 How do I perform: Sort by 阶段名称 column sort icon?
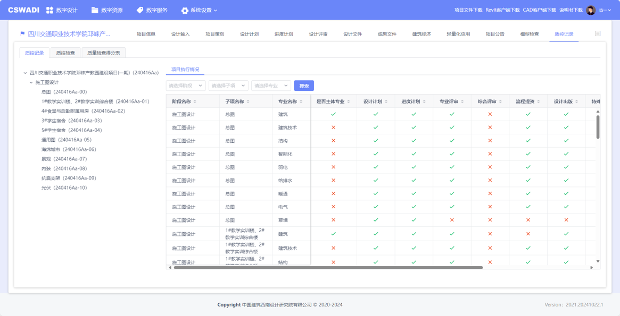pyautogui.click(x=195, y=101)
